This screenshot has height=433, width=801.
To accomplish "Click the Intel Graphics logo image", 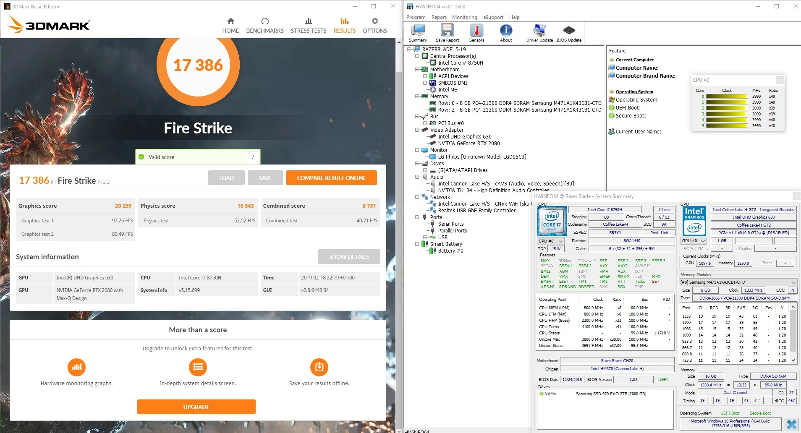I will [x=694, y=221].
